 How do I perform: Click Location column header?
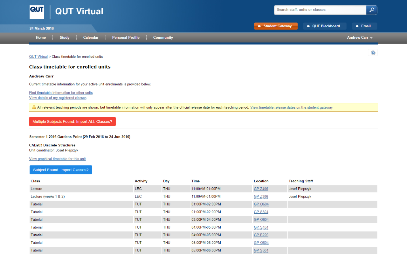click(261, 181)
